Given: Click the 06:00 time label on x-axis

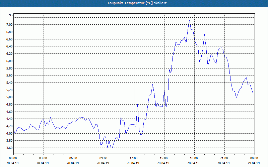Looking at the screenshot, I should [x=74, y=158].
